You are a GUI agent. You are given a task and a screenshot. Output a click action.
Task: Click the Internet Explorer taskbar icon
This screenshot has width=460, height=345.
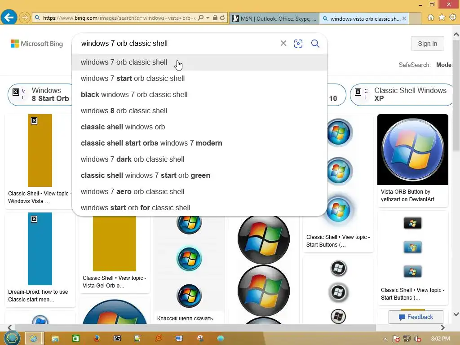point(34,338)
